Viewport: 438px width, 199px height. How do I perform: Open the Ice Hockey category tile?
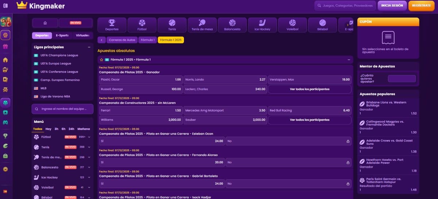point(262,25)
